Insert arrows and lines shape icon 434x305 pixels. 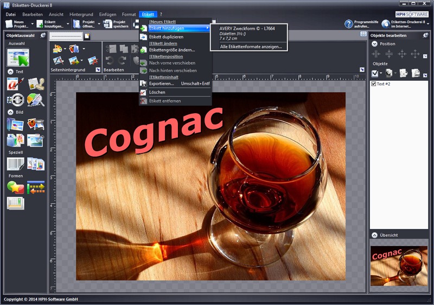pyautogui.click(x=36, y=187)
